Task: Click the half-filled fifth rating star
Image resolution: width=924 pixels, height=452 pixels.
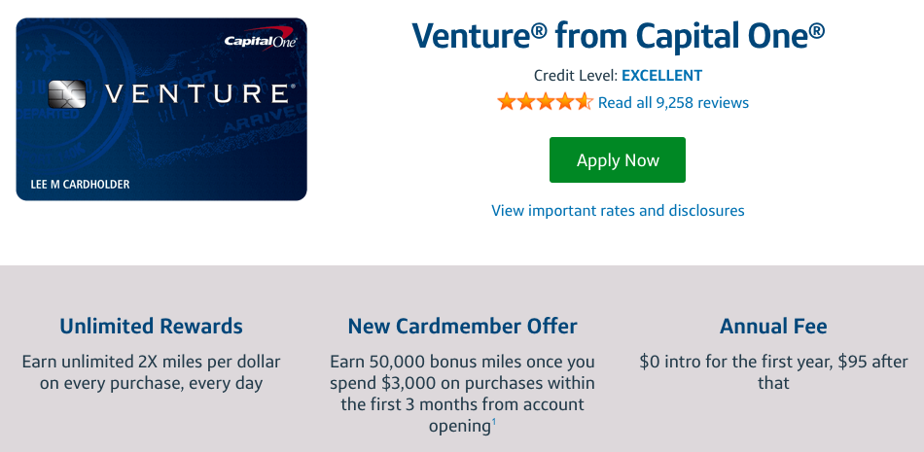Action: (x=584, y=102)
